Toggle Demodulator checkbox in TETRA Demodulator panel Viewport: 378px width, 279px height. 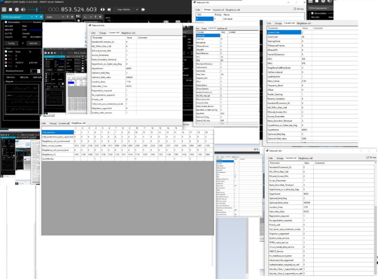pos(5,23)
